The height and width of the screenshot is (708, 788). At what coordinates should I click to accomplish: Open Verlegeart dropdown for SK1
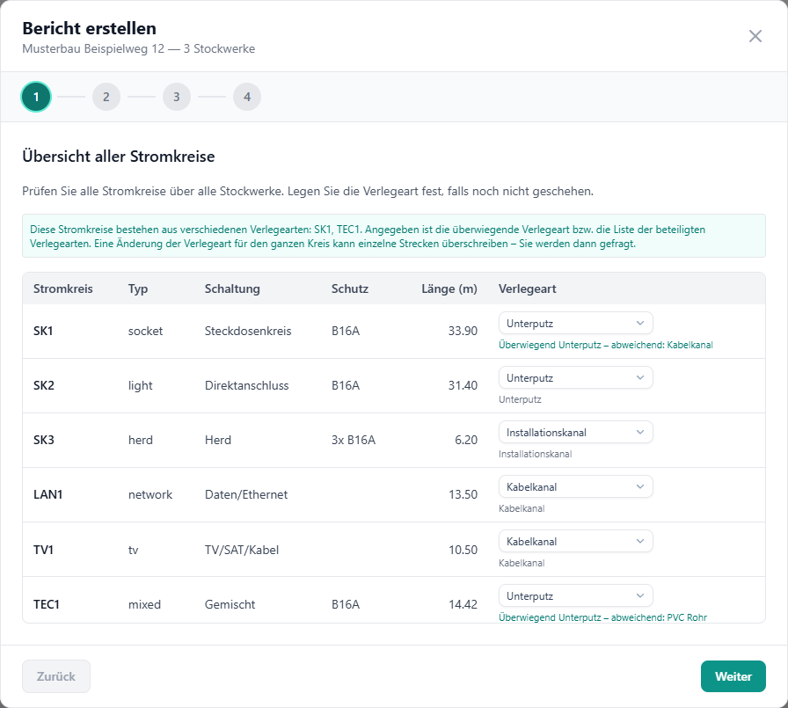click(x=575, y=323)
